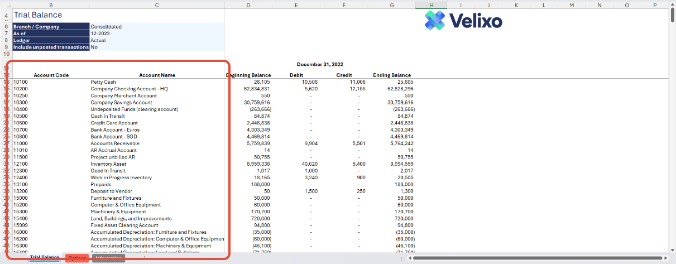Select the Petty Cash account name

tap(157, 82)
